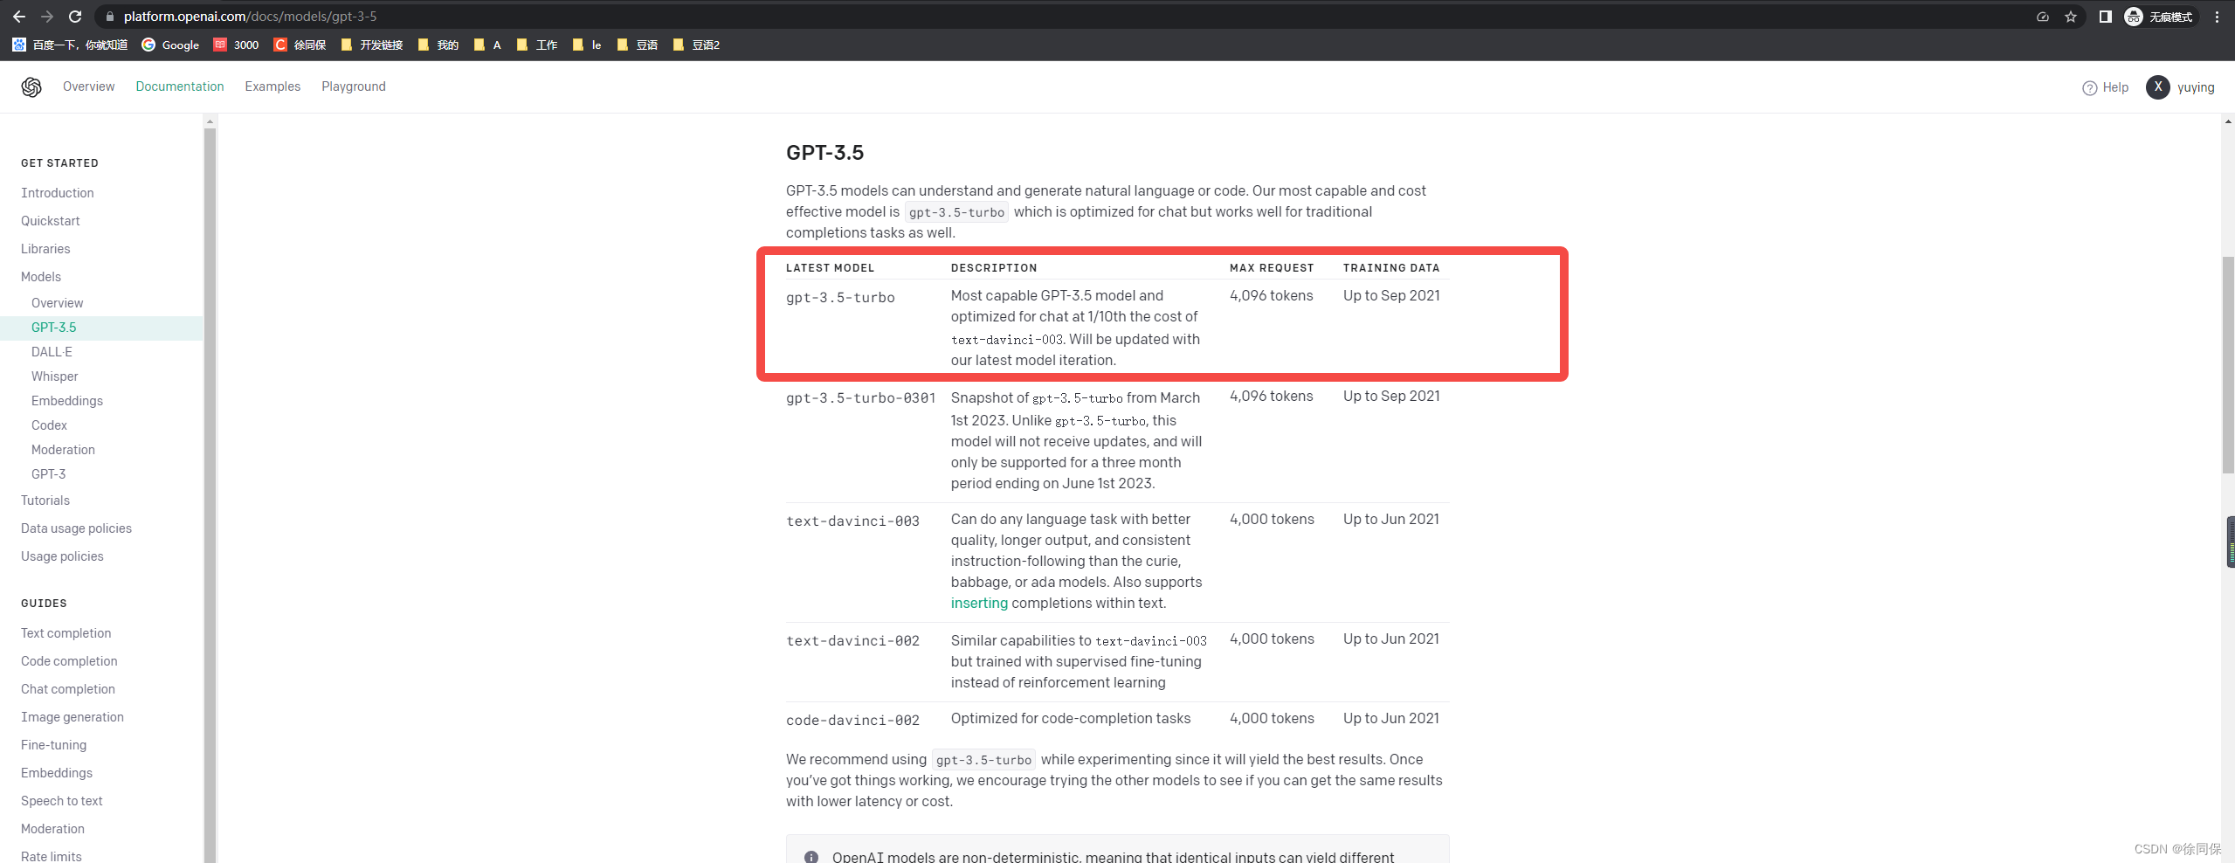Open Embeddings under Models

pyautogui.click(x=67, y=401)
